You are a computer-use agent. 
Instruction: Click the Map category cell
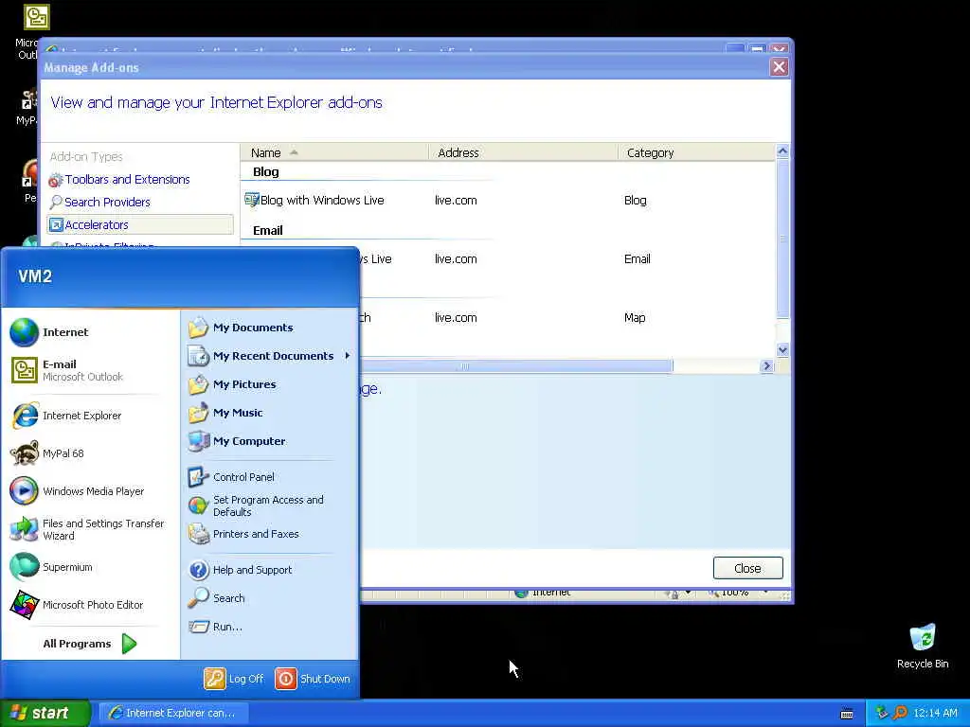tap(635, 318)
